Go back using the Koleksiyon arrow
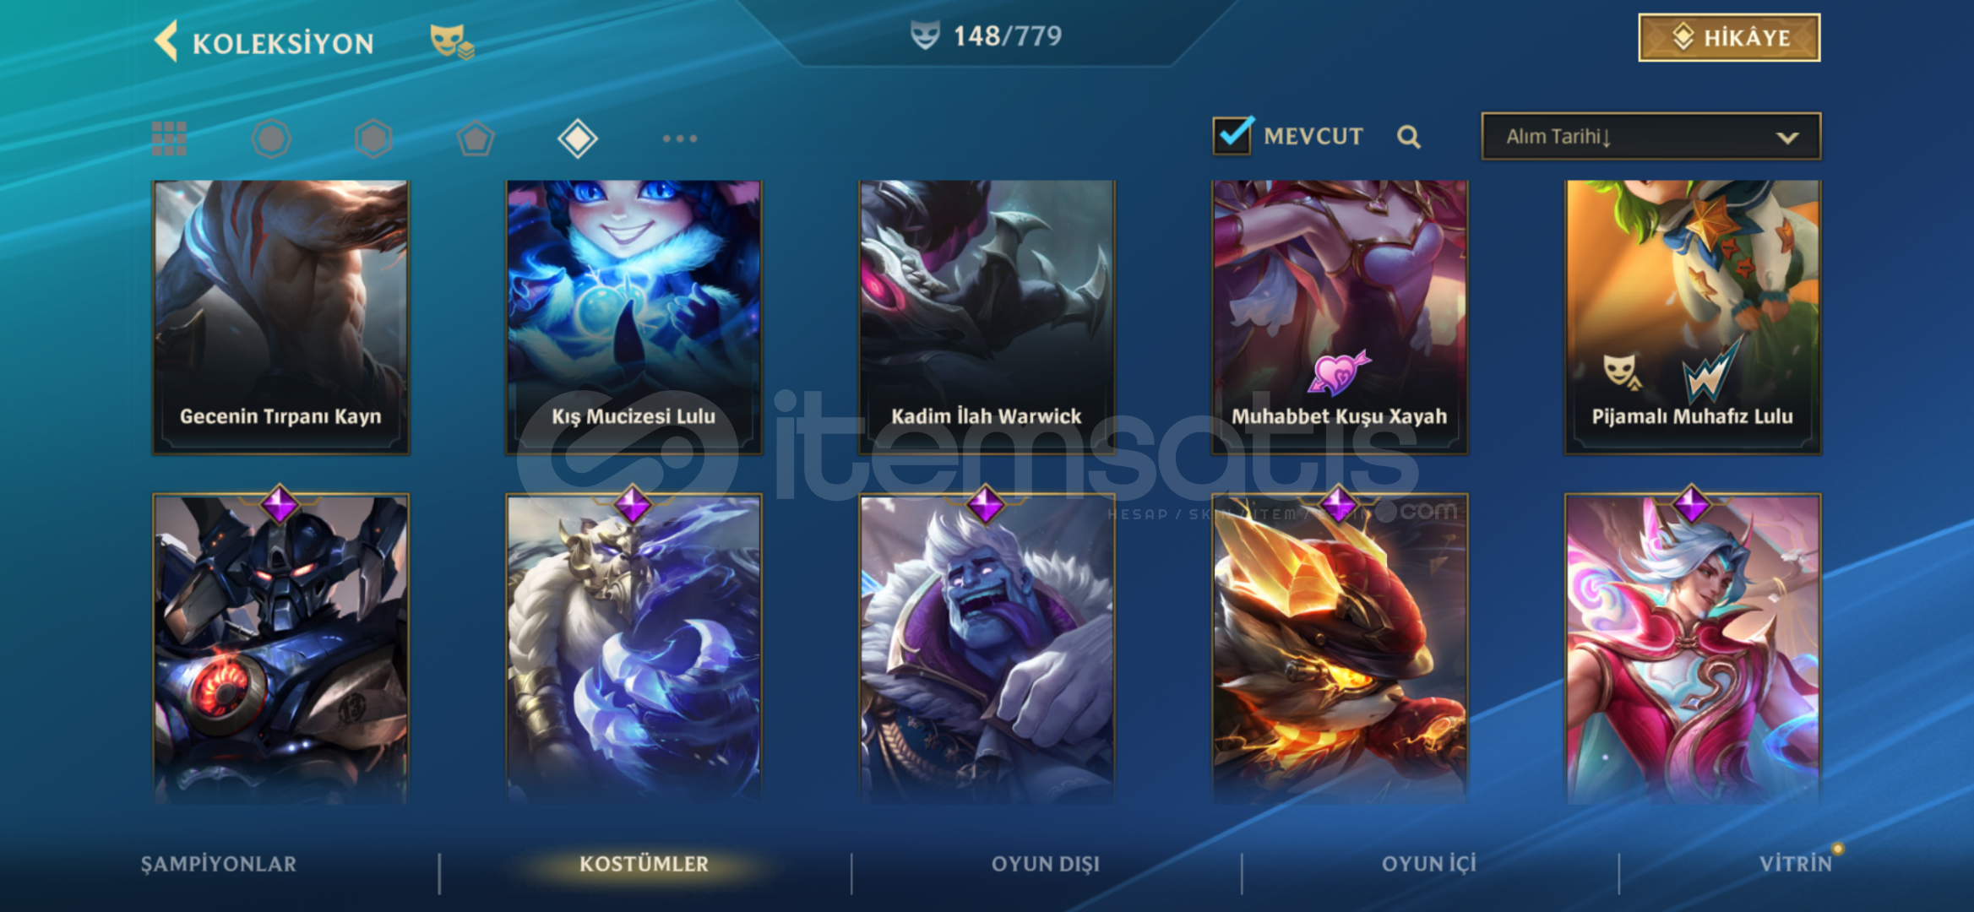The height and width of the screenshot is (912, 1974). point(166,41)
